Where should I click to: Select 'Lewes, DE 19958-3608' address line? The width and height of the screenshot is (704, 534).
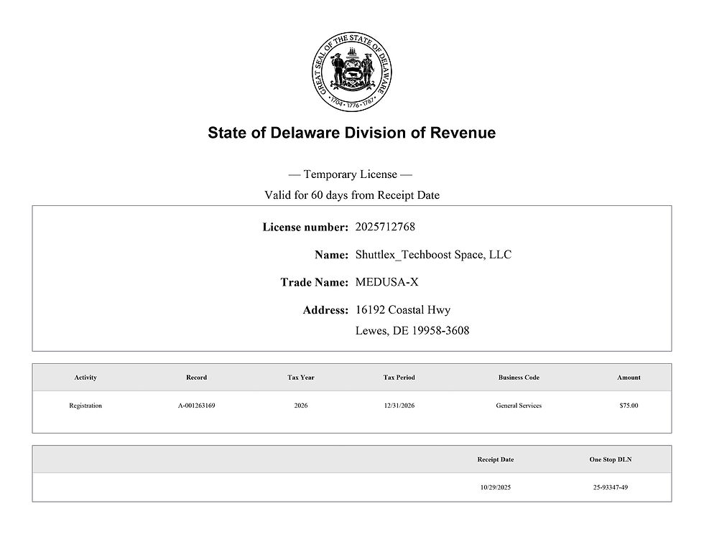(412, 331)
